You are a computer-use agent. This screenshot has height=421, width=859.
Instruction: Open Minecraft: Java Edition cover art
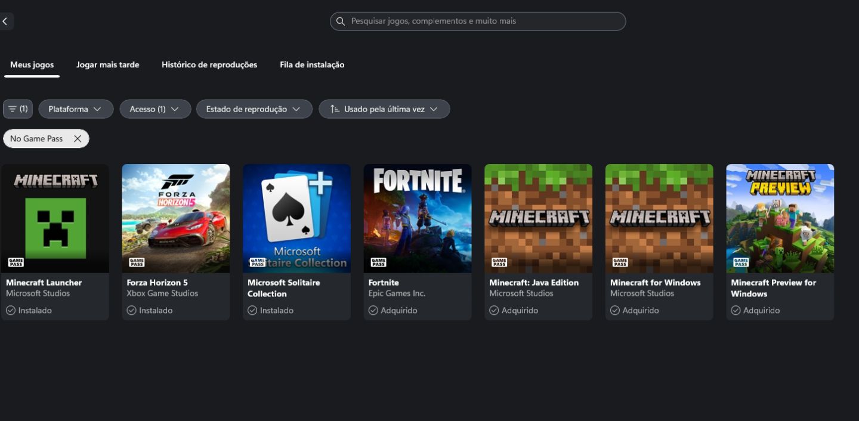(x=538, y=218)
